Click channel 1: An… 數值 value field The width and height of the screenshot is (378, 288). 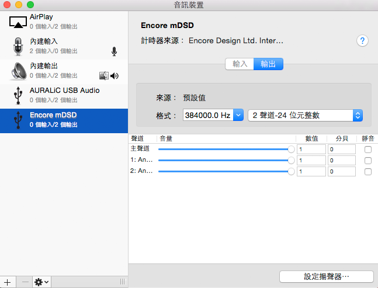coord(311,161)
